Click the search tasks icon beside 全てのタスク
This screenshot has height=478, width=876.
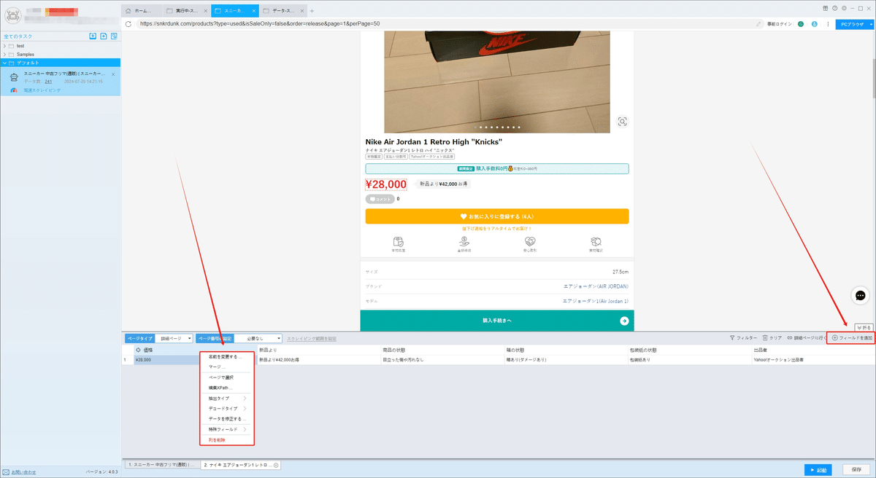coord(114,36)
